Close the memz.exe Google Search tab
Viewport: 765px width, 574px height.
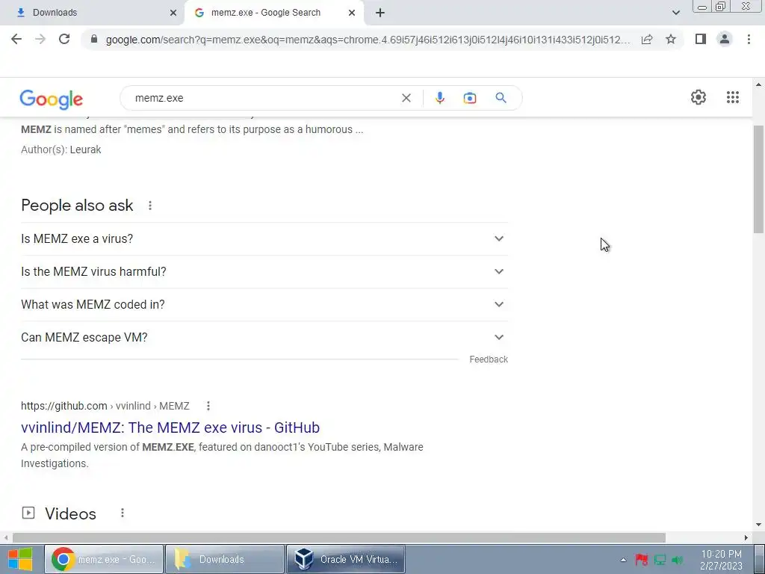coord(352,13)
